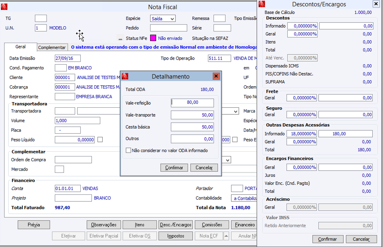Switch to the Complementar tab

[x=52, y=47]
